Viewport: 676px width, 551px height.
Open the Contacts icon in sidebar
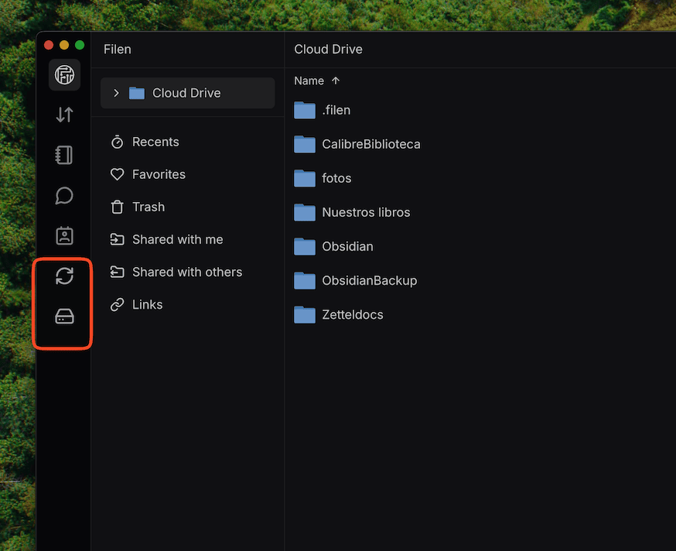point(64,235)
